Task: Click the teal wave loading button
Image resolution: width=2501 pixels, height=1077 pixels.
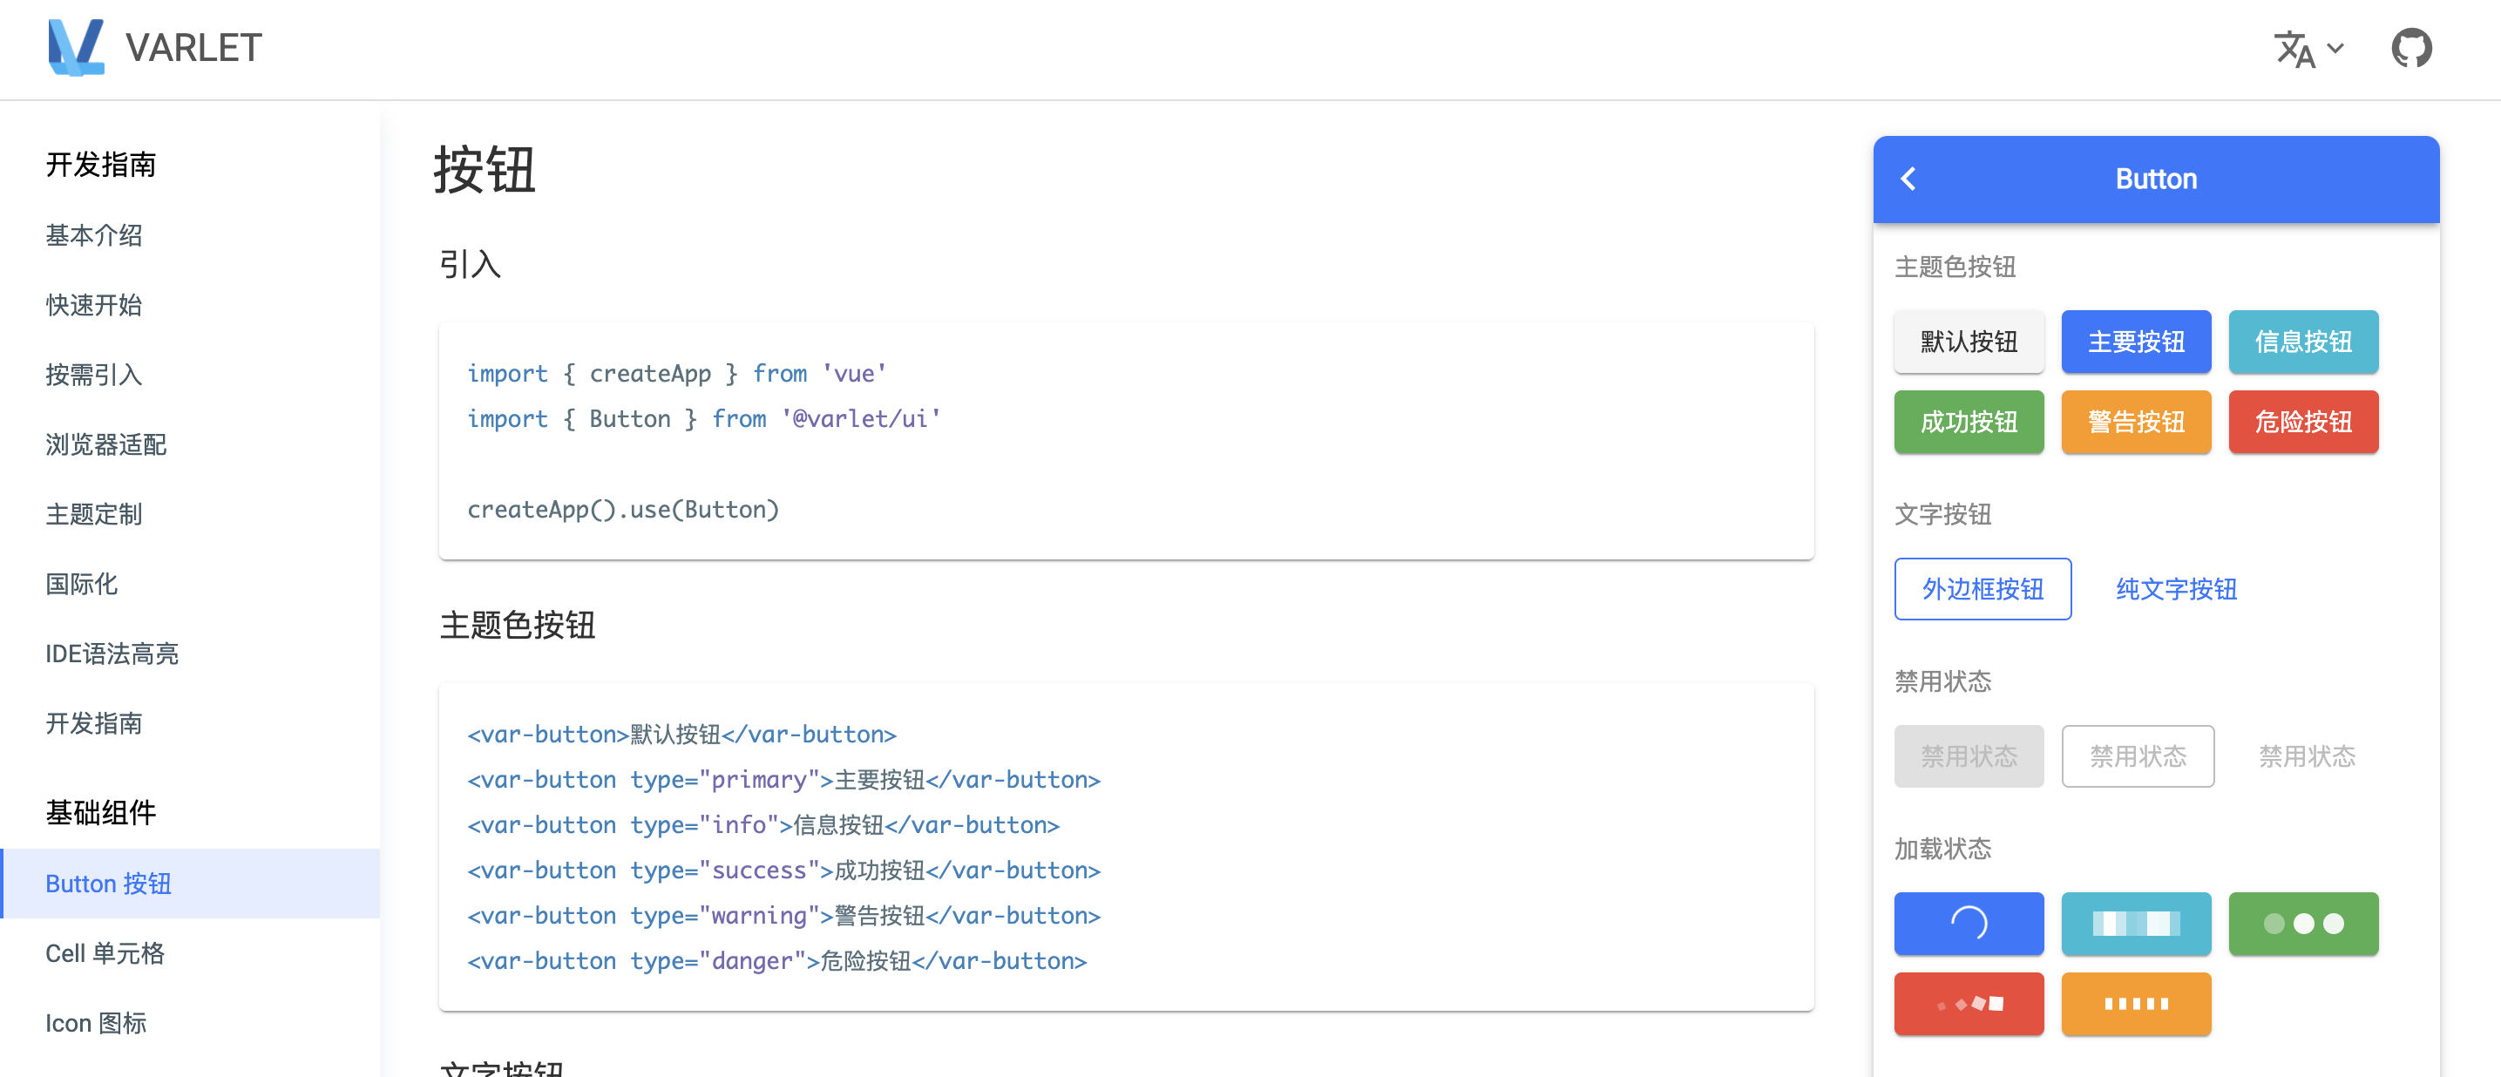Action: pos(2136,924)
